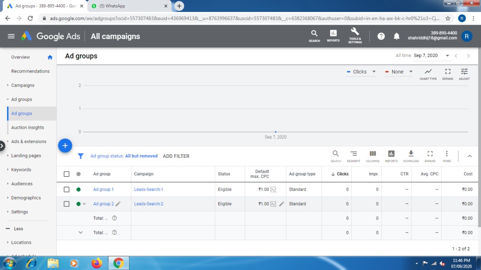The image size is (481, 270).
Task: Open Locations in sidebar
Action: 21,243
